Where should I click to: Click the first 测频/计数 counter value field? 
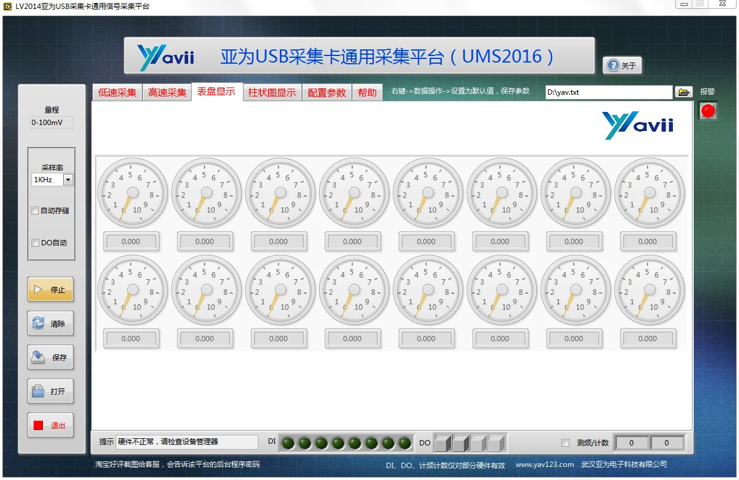tap(631, 443)
